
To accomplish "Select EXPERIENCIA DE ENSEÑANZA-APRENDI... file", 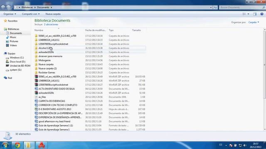I will point(60,117).
